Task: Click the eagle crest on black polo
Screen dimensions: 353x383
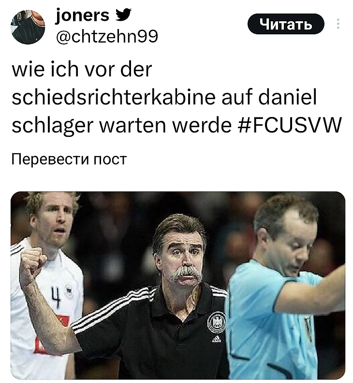Action: pos(216,322)
